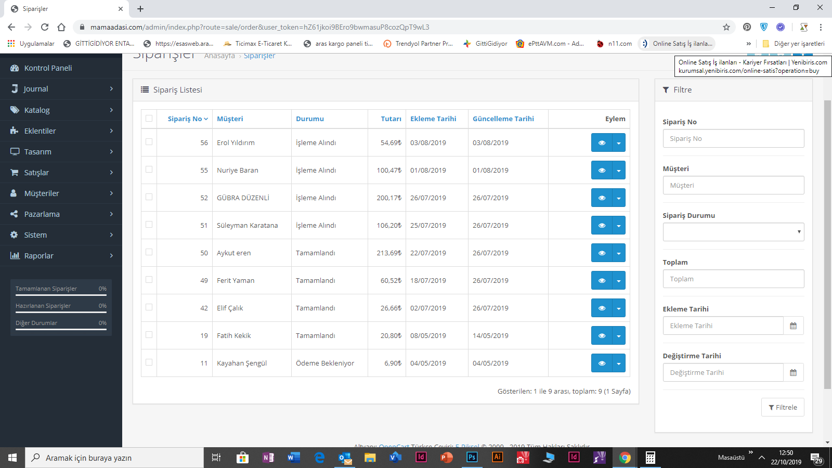Click the calendar icon for Ekleme Tarihi filter
832x468 pixels.
(x=793, y=326)
